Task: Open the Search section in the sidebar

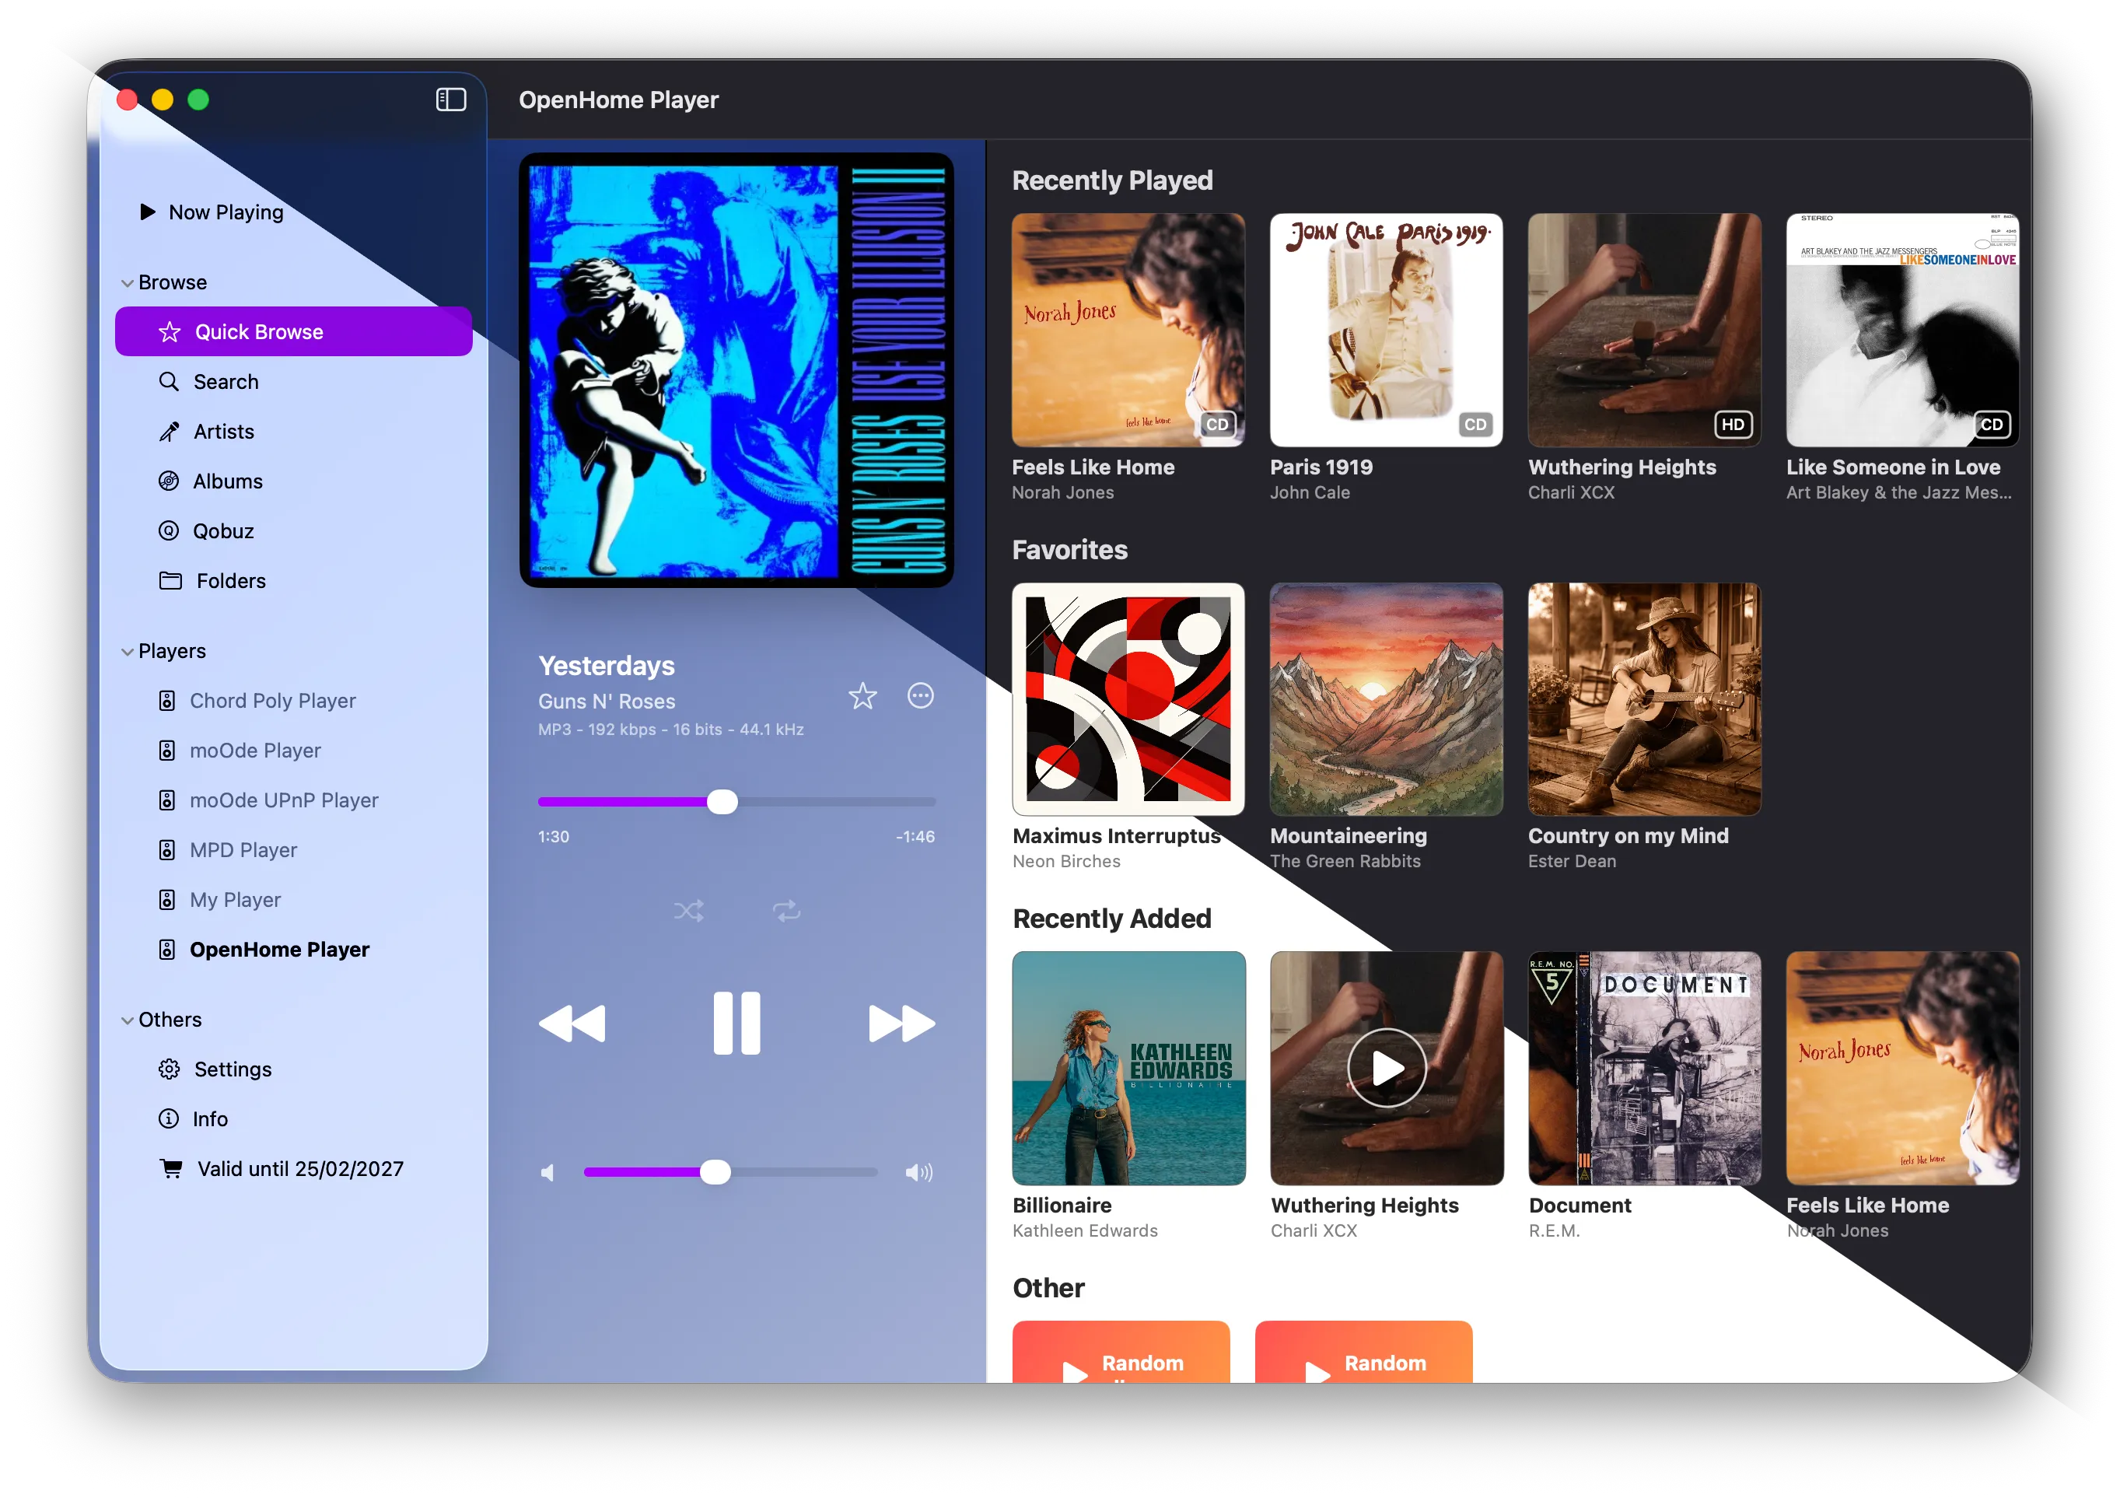Action: point(225,381)
